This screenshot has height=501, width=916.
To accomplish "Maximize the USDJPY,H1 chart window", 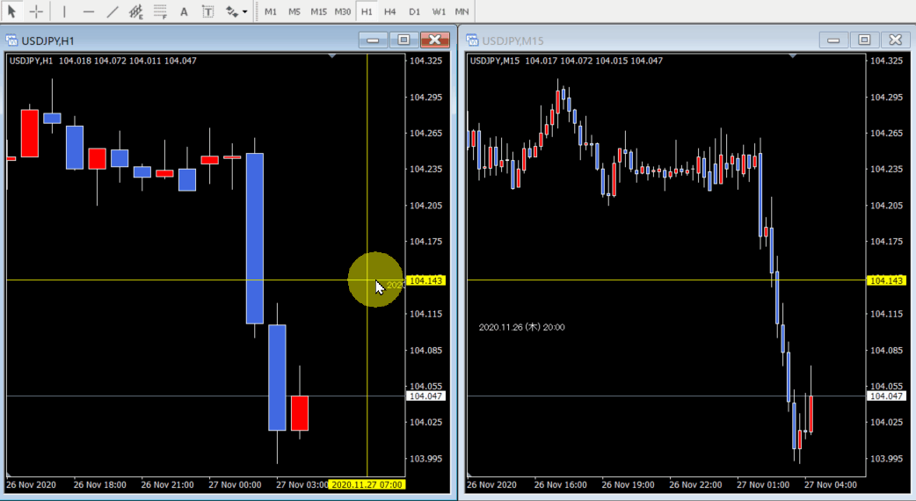I will [403, 40].
